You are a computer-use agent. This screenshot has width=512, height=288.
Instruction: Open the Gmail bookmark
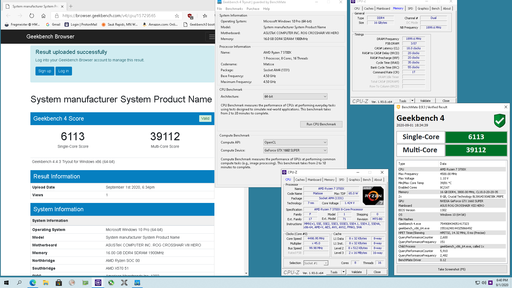(53, 25)
